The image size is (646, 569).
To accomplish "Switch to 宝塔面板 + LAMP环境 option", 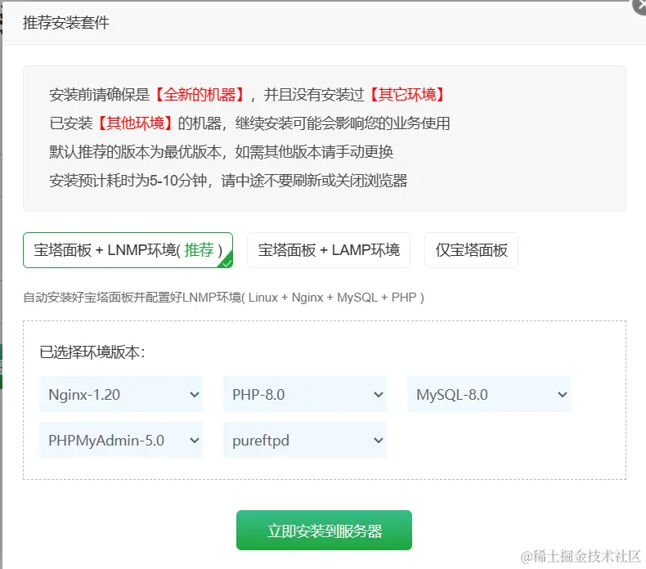I will click(329, 250).
